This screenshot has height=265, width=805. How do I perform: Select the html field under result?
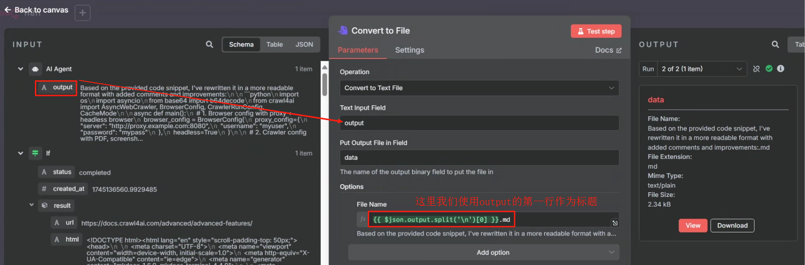coord(66,240)
